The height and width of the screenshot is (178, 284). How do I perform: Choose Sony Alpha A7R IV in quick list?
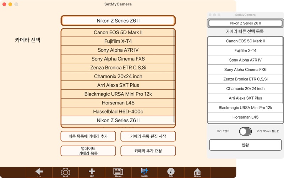[245, 60]
